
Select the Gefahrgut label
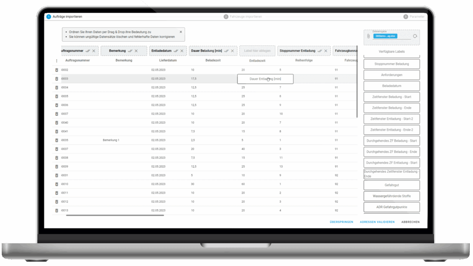pos(391,185)
